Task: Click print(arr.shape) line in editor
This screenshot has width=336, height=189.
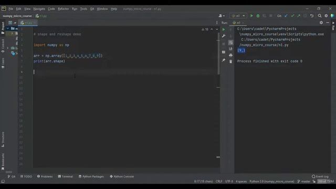Action: tap(49, 61)
